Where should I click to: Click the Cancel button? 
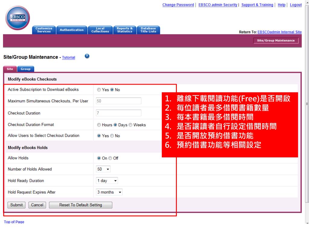[x=37, y=205]
